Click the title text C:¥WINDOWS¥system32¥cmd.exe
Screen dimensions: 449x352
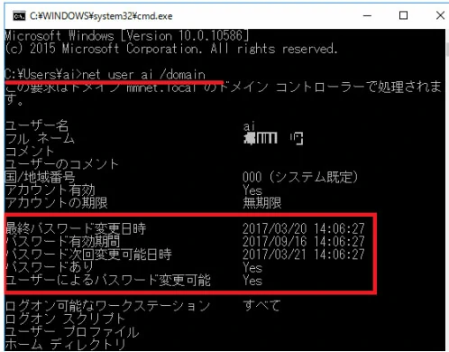click(101, 16)
